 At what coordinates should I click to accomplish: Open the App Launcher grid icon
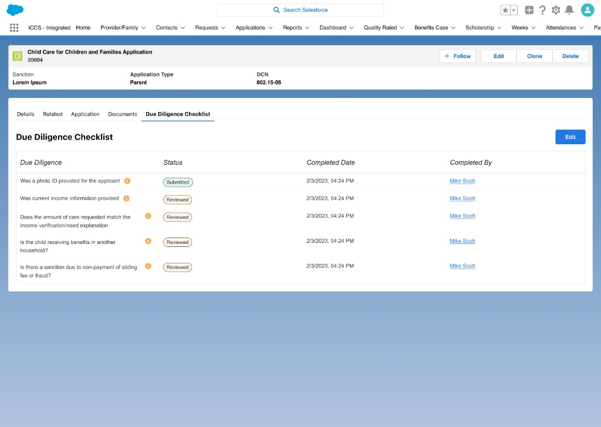tap(14, 28)
